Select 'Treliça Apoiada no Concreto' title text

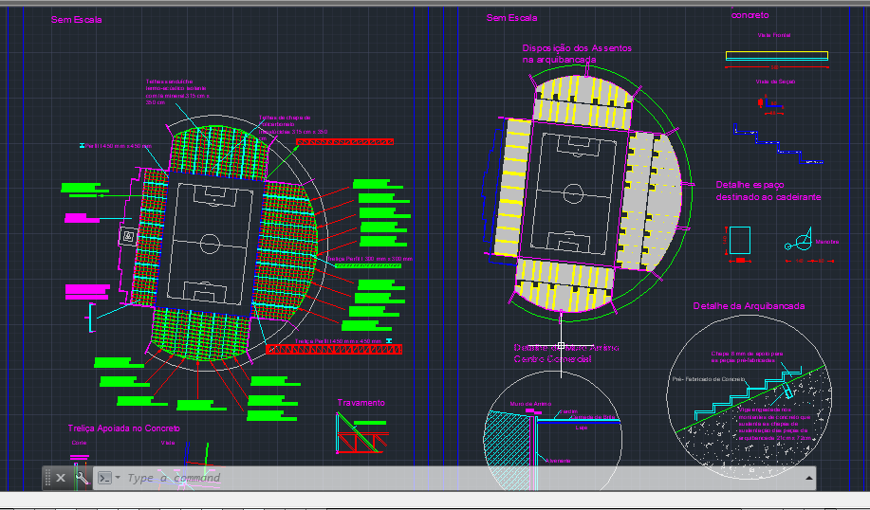[x=123, y=428]
